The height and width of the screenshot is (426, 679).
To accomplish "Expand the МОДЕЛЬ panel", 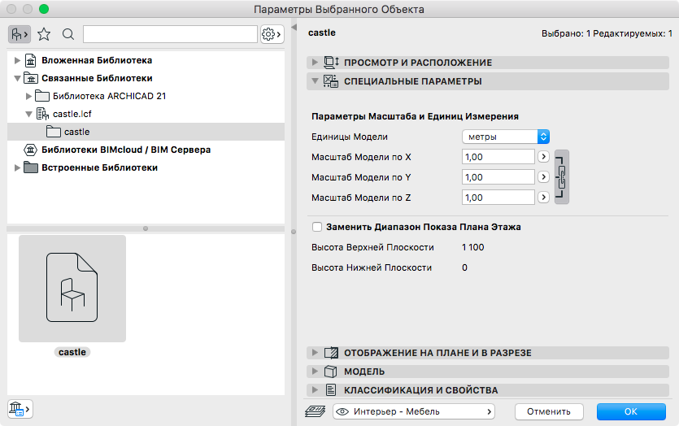I will coord(315,372).
